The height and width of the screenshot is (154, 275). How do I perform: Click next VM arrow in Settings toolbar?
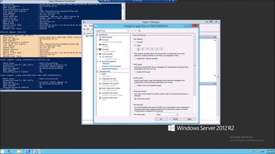pos(135,31)
